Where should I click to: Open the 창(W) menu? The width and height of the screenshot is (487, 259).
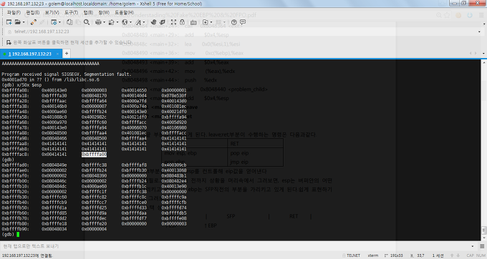pyautogui.click(x=104, y=13)
